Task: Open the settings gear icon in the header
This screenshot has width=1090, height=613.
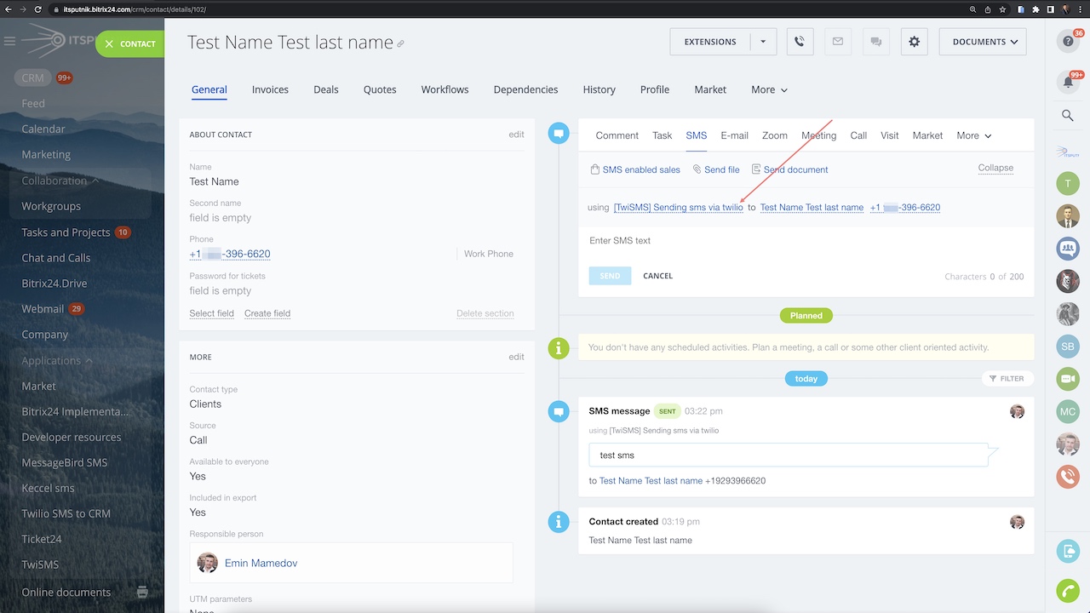Action: (x=914, y=42)
